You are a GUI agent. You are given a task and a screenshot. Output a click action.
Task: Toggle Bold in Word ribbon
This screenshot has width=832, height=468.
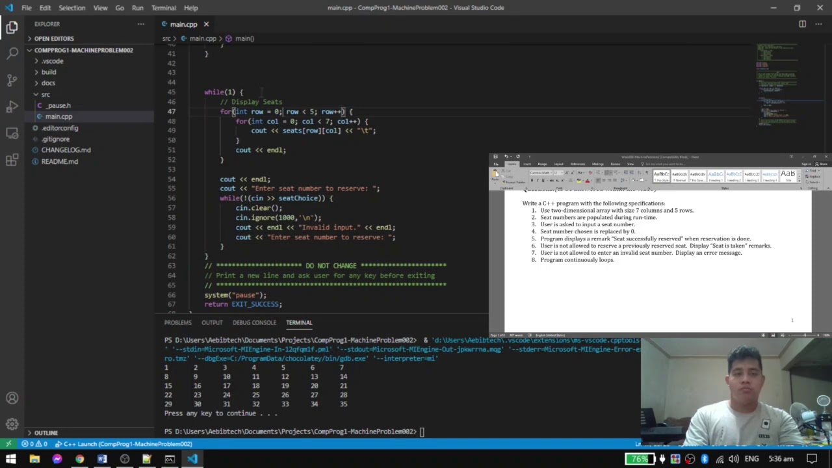coord(532,180)
